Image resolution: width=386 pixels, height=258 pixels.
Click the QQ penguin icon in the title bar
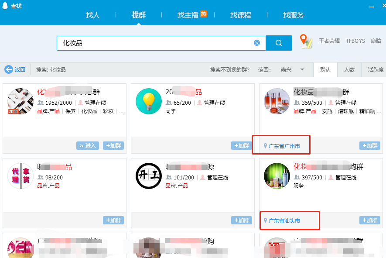coord(5,5)
